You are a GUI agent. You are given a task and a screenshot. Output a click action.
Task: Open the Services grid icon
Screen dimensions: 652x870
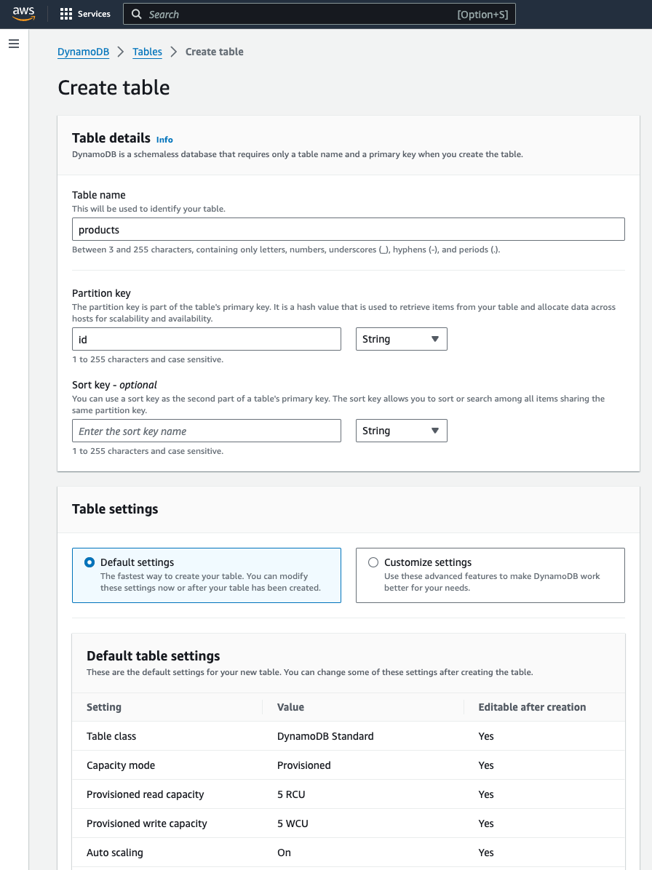tap(65, 13)
